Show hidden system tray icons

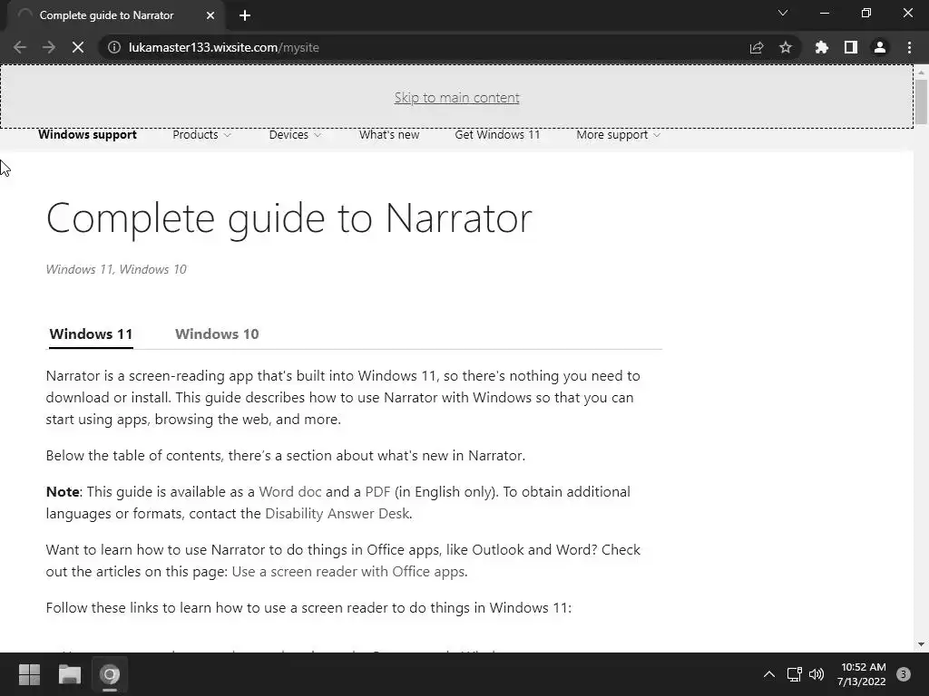pos(769,674)
